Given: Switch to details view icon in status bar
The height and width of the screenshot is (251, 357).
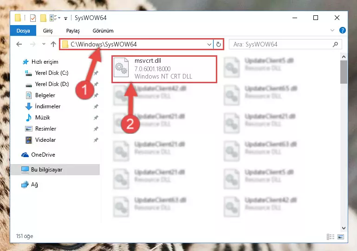Looking at the screenshot, I should point(331,237).
